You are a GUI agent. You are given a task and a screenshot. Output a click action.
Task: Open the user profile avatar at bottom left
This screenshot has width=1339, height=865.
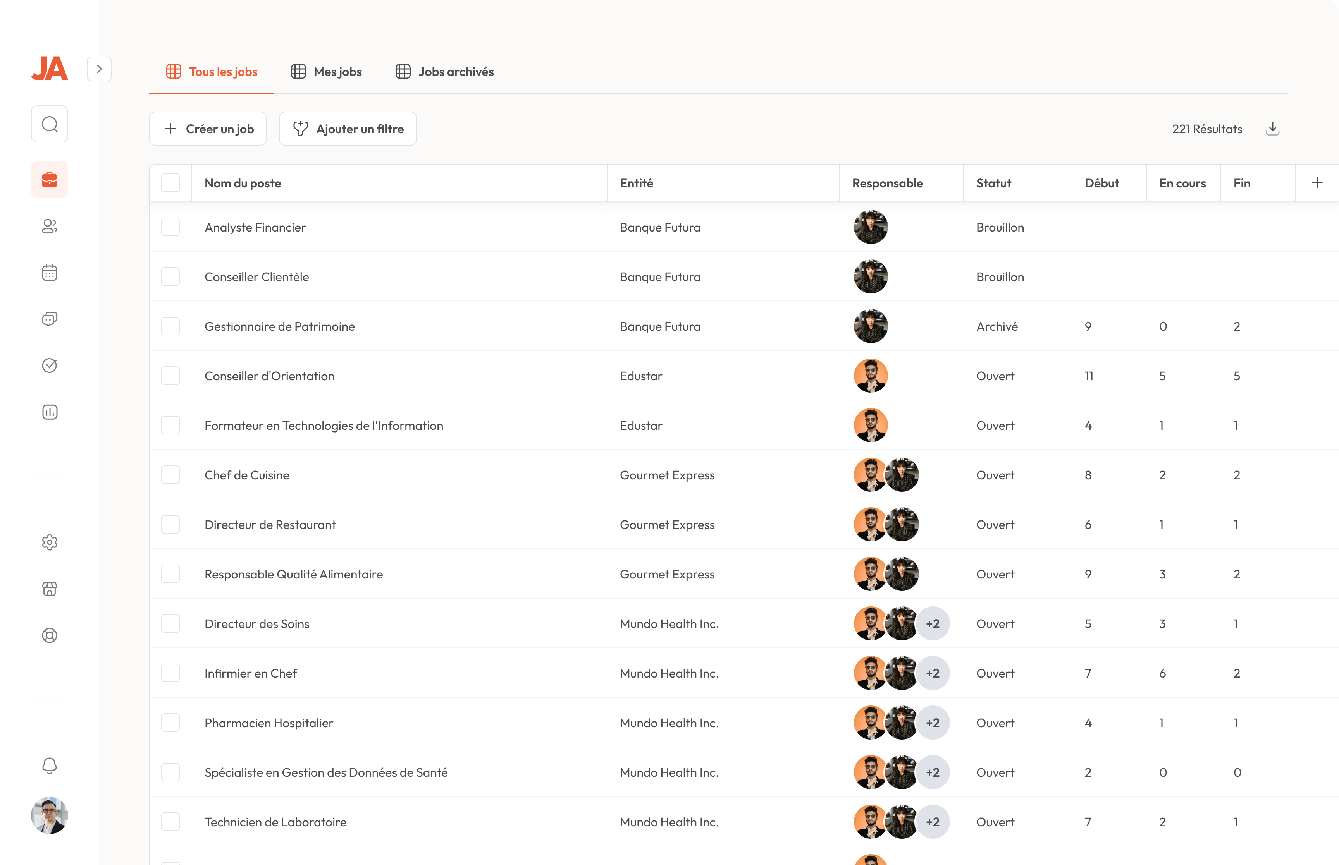[x=50, y=815]
